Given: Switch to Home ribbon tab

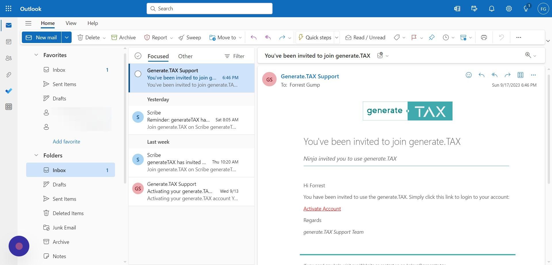Looking at the screenshot, I should [48, 23].
